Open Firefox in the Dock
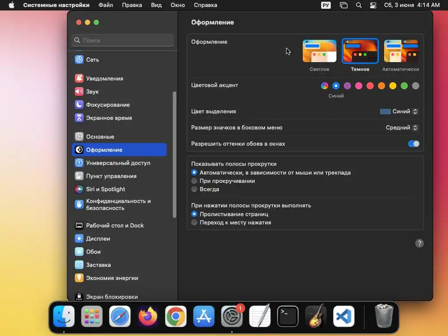Screen dimensions: 448x336 [x=148, y=316]
